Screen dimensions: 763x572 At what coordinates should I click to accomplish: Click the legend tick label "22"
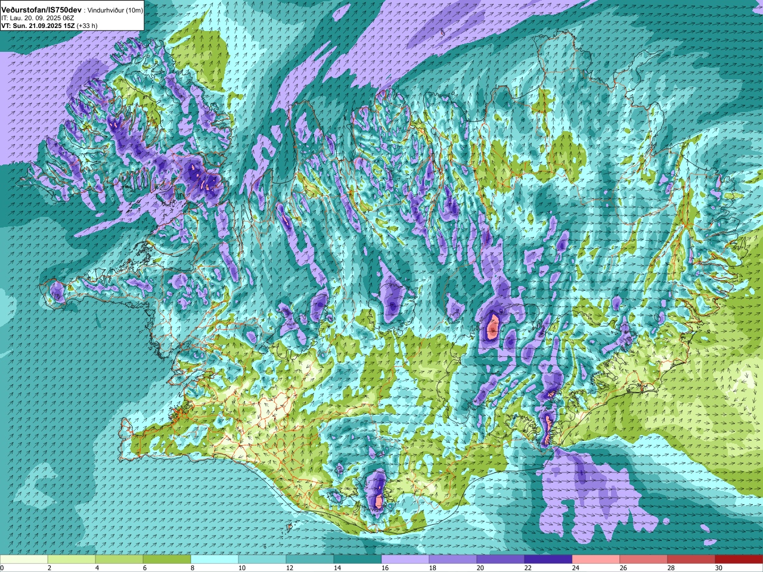tap(528, 568)
